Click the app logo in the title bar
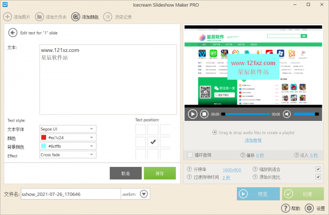Screen dimensions: 329x215 coord(5,4)
